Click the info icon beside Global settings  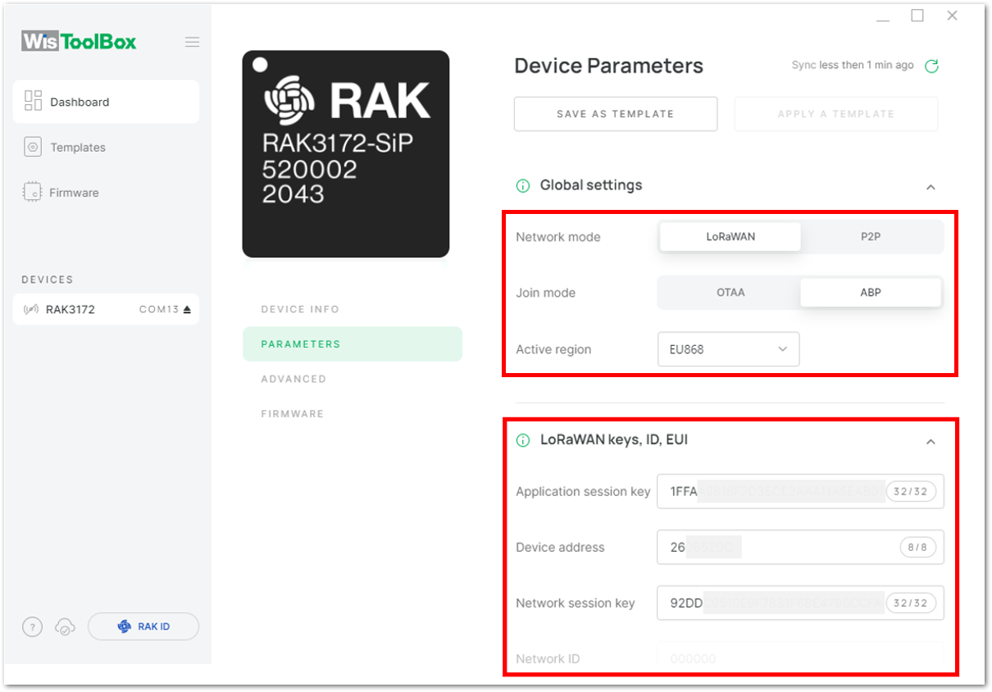pyautogui.click(x=523, y=186)
